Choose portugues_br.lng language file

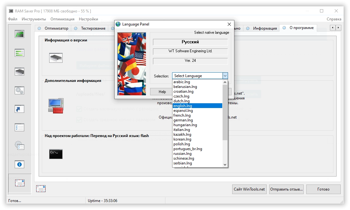tap(198, 149)
